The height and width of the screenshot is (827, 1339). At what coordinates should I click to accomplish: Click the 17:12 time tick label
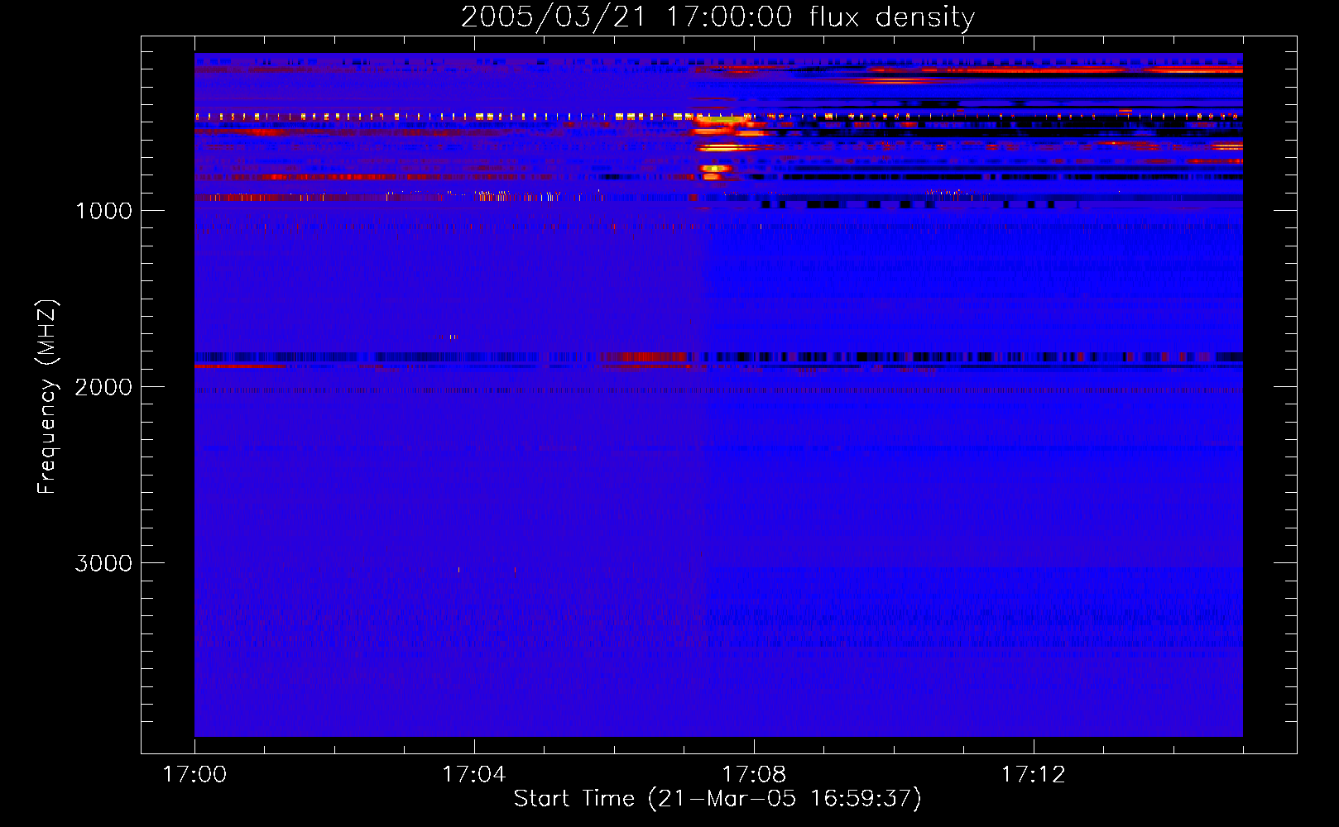click(1034, 775)
